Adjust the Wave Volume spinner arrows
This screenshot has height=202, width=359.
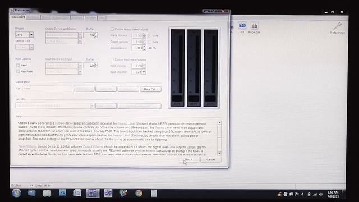point(145,35)
